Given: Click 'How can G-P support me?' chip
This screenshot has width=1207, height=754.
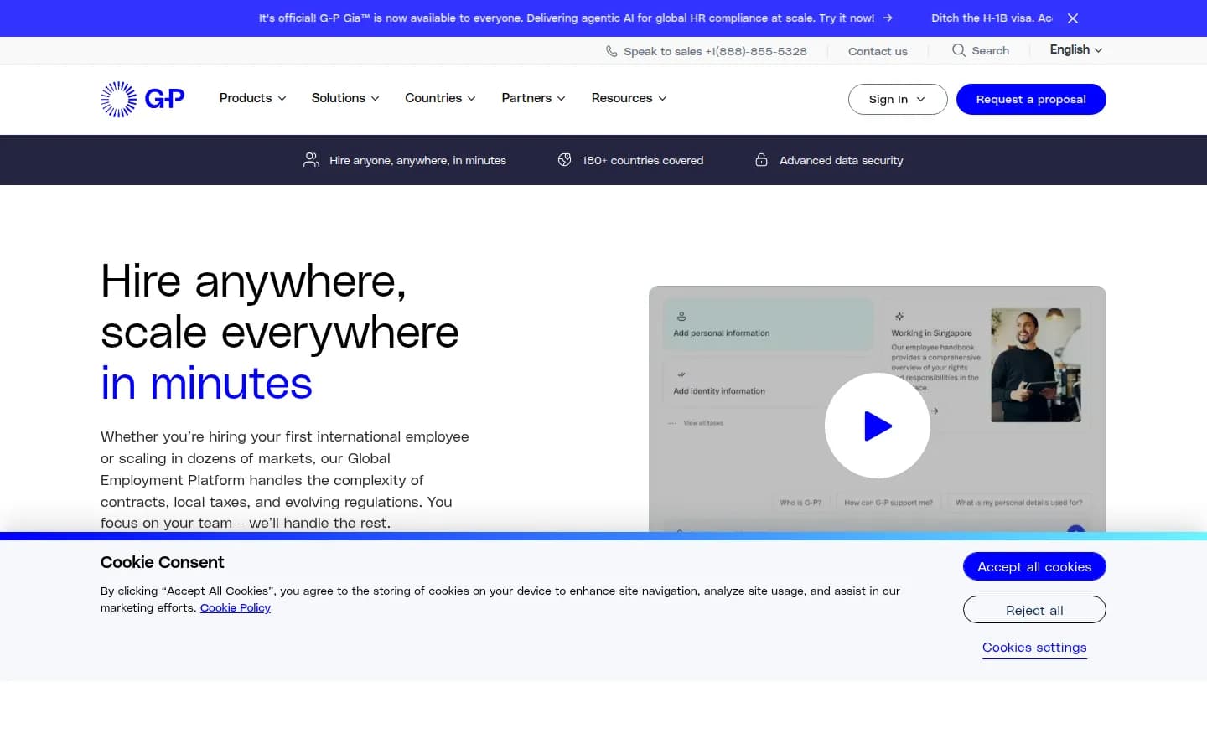Looking at the screenshot, I should (888, 503).
